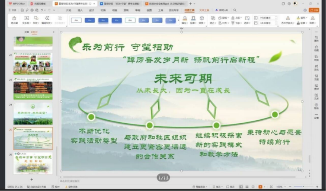The height and width of the screenshot is (191, 326).
Task: Open the File (文件) menu
Action: tap(12, 10)
